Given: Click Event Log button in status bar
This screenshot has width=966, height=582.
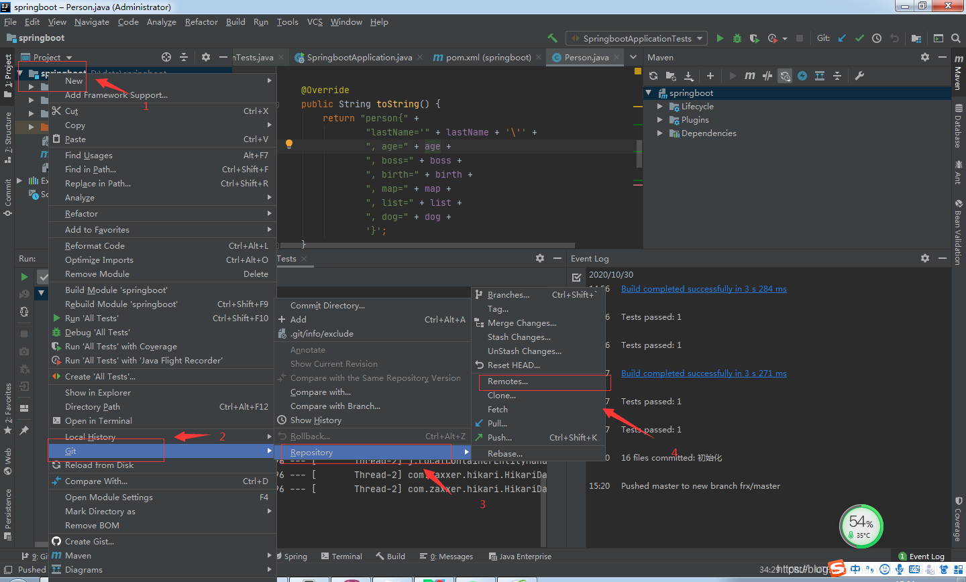Looking at the screenshot, I should pos(921,556).
